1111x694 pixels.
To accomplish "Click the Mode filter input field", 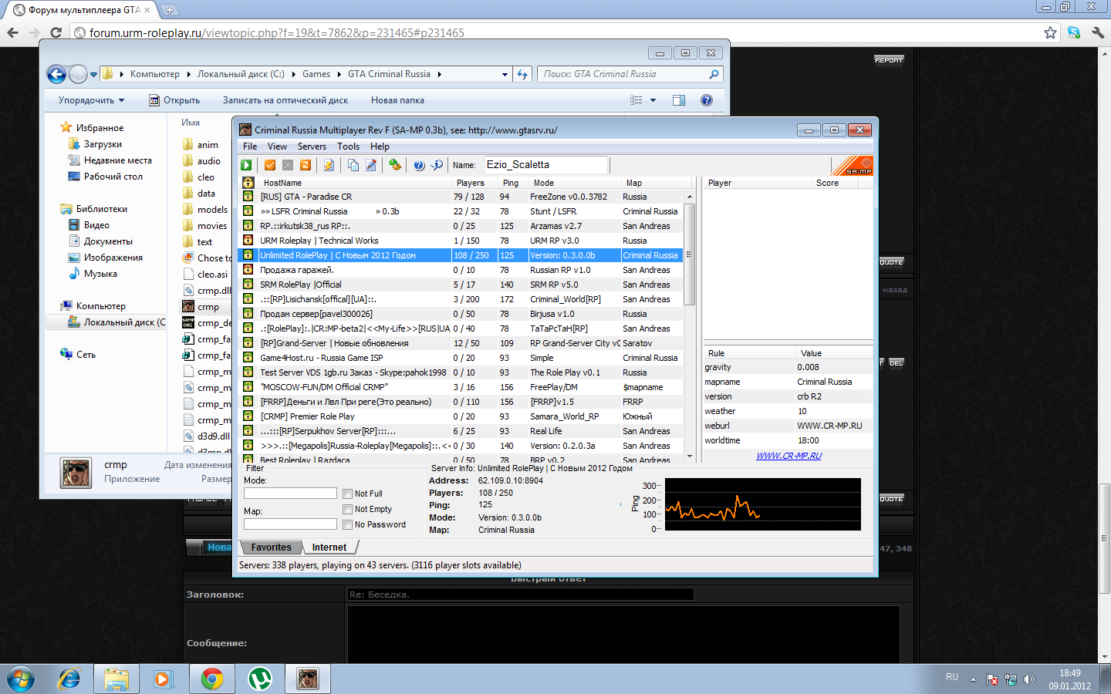I will pyautogui.click(x=290, y=494).
